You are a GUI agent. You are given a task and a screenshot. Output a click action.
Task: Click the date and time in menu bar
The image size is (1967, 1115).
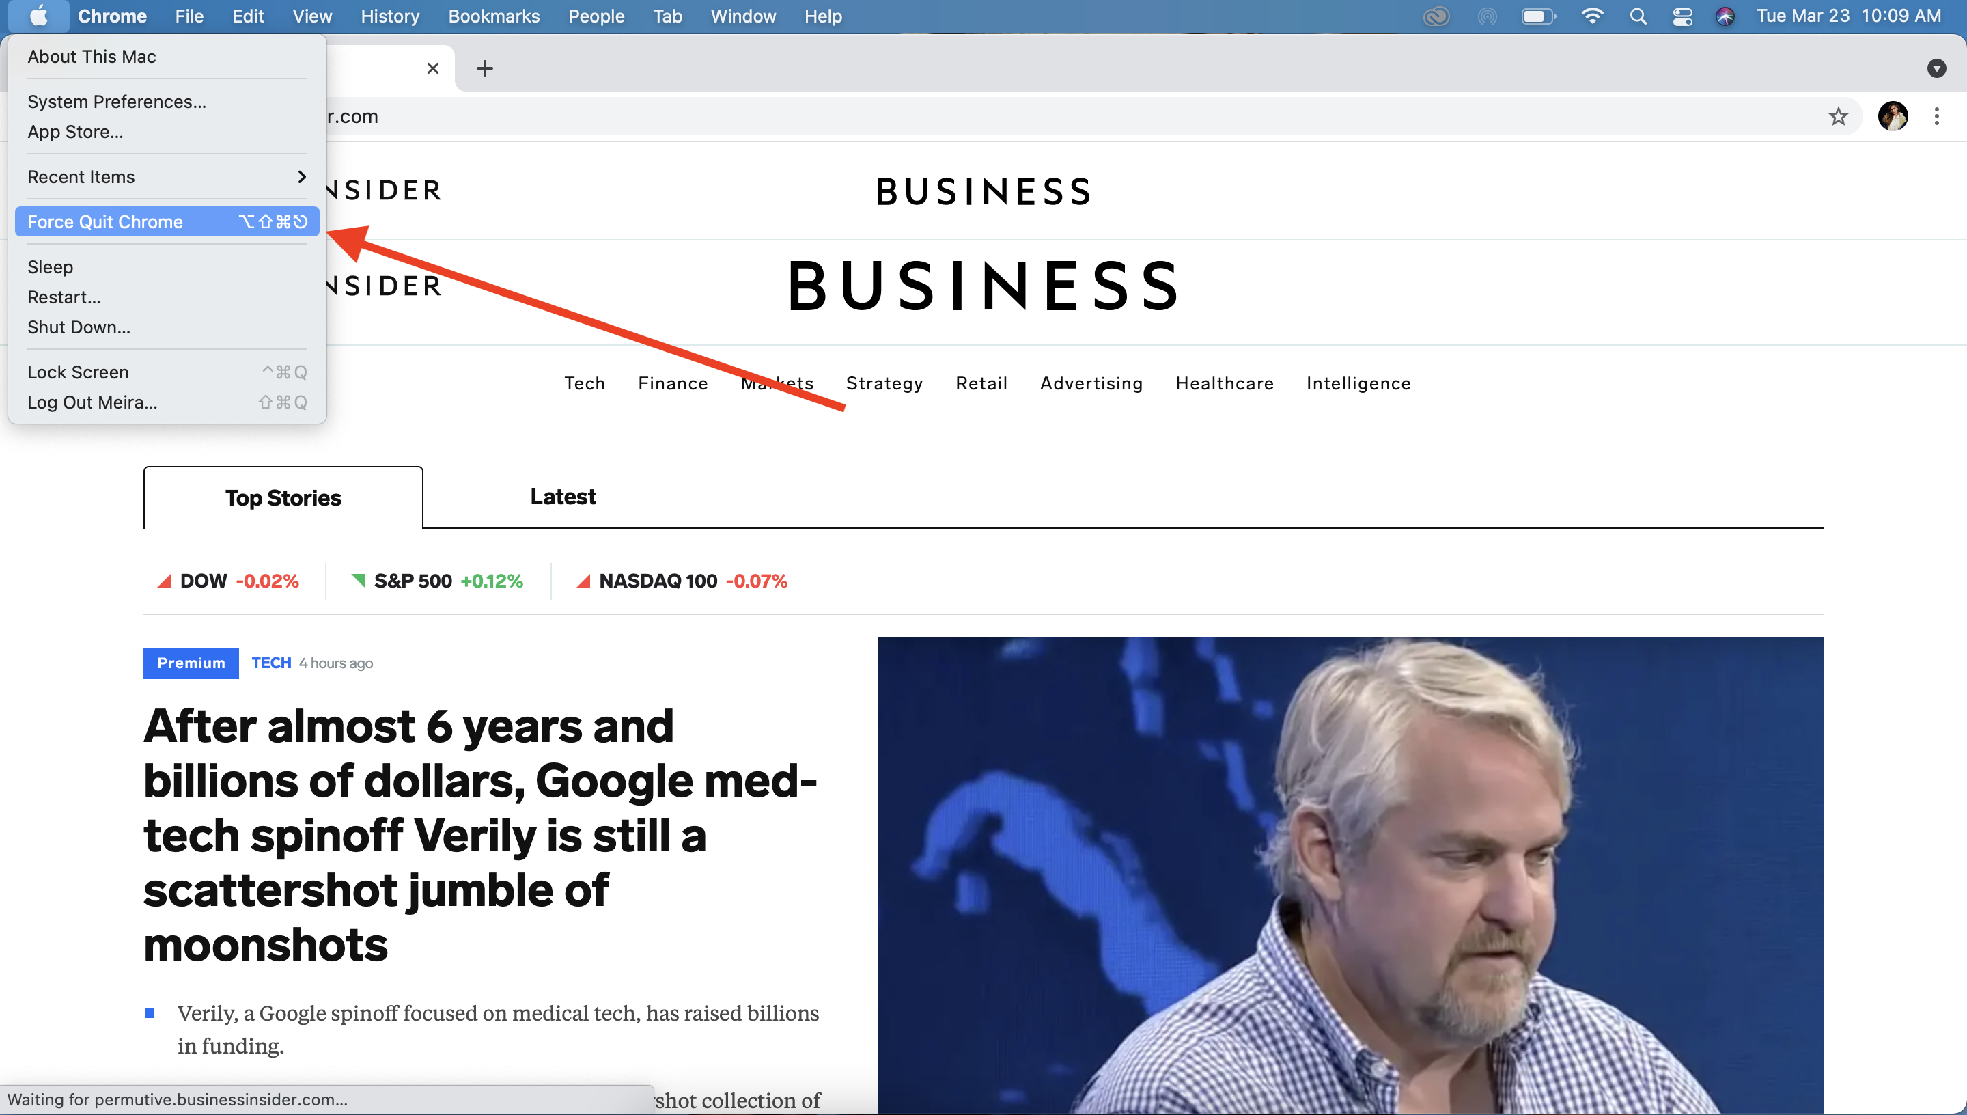(1848, 16)
